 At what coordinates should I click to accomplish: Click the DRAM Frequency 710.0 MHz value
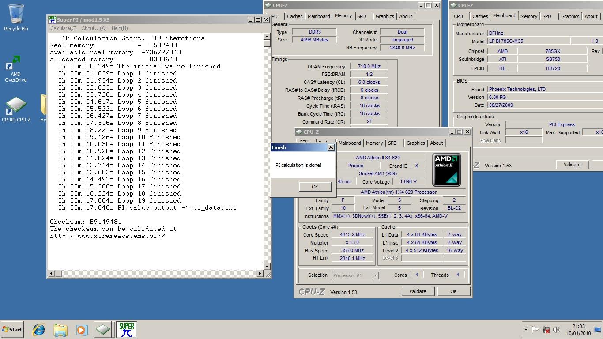(x=369, y=67)
